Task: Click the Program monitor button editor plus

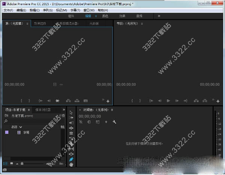Action: tap(218, 101)
